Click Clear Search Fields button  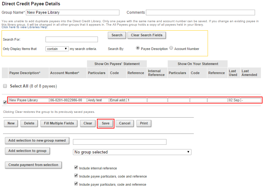[x=147, y=35]
